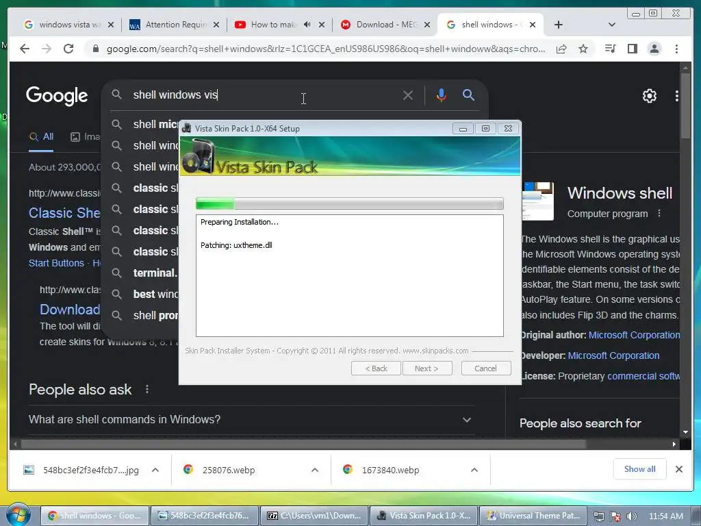Viewport: 701px width, 526px height.
Task: Switch to 7-Zip C:\Users taskbar button
Action: 314,516
